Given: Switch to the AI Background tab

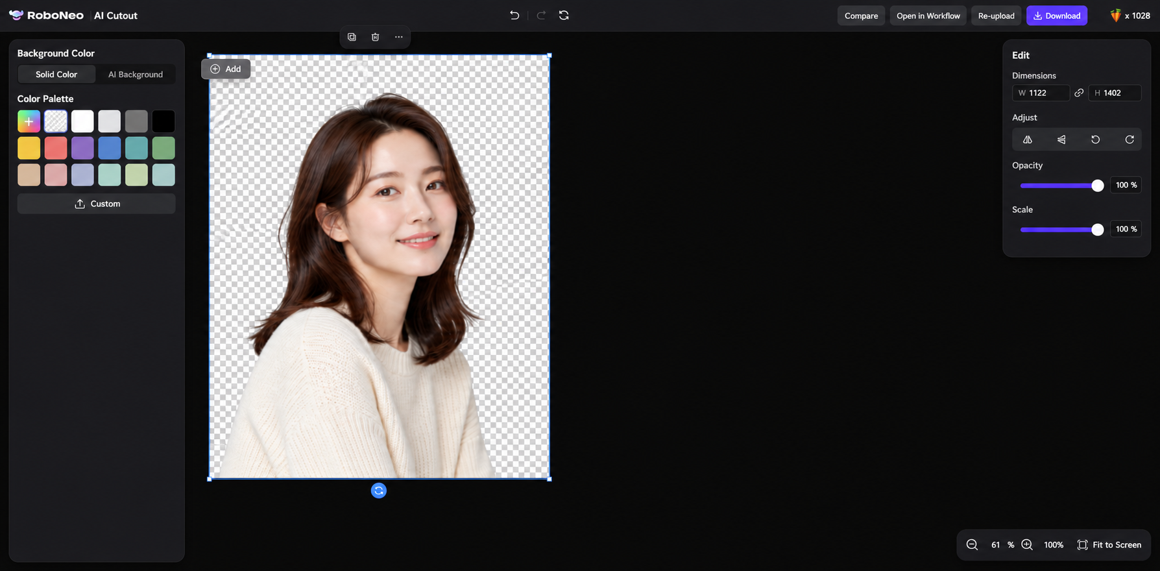Looking at the screenshot, I should [136, 75].
